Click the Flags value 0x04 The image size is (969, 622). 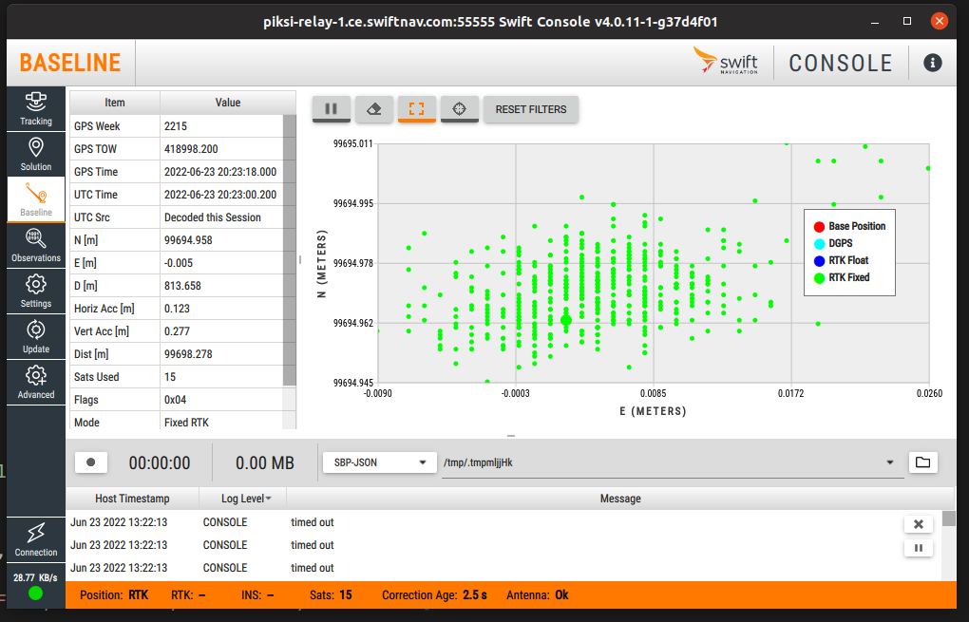[x=176, y=400]
